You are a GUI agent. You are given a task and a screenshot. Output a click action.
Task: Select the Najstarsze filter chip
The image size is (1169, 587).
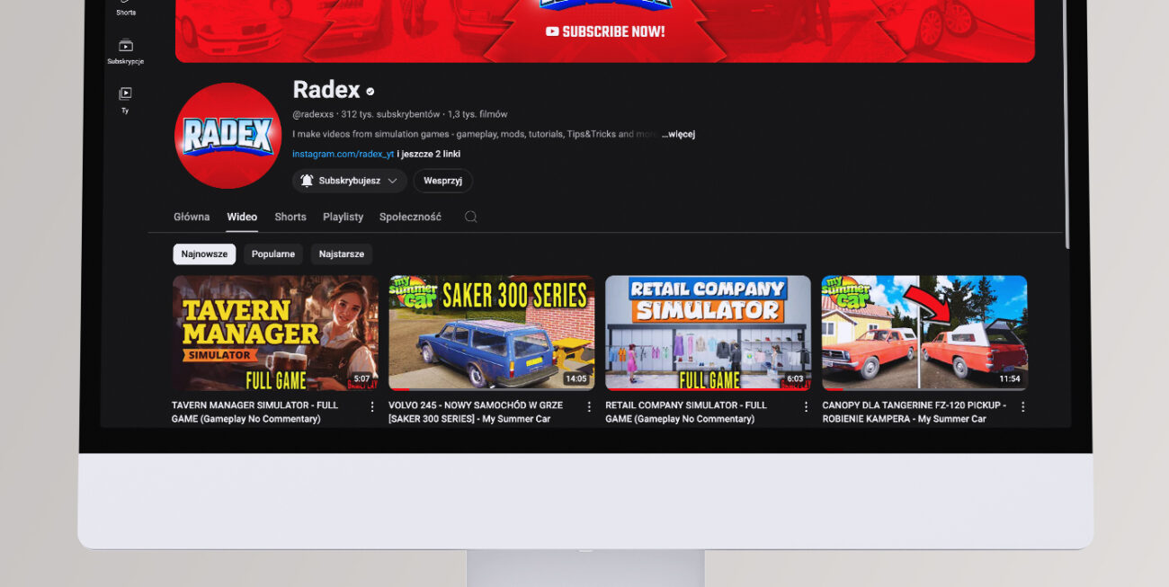point(342,254)
